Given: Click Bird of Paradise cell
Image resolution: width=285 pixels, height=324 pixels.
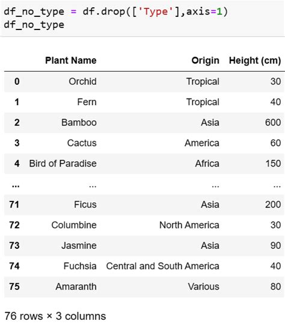Looking at the screenshot, I should pos(63,164).
